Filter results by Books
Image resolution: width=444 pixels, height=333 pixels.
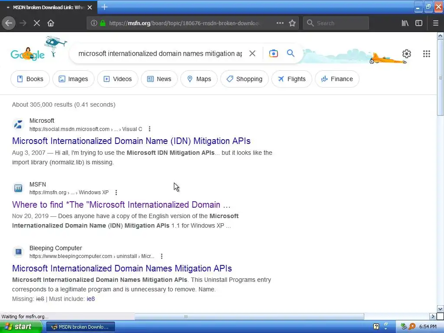[x=30, y=79]
